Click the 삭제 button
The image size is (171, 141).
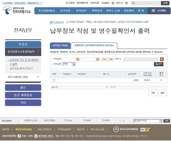(x=153, y=93)
